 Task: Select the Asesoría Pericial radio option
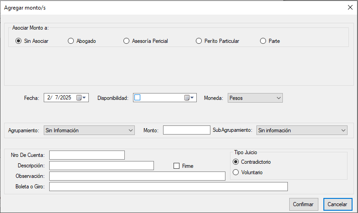tap(127, 41)
